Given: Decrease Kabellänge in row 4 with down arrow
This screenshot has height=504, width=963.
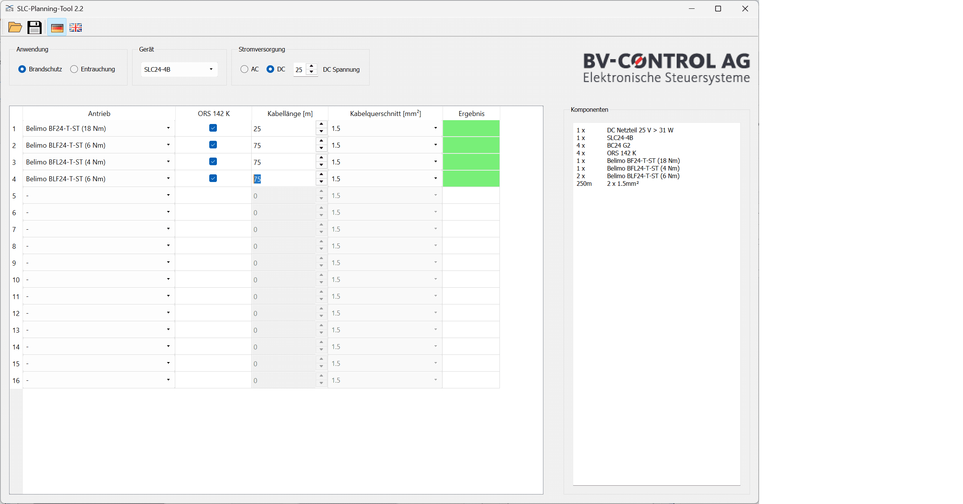Looking at the screenshot, I should pyautogui.click(x=322, y=182).
